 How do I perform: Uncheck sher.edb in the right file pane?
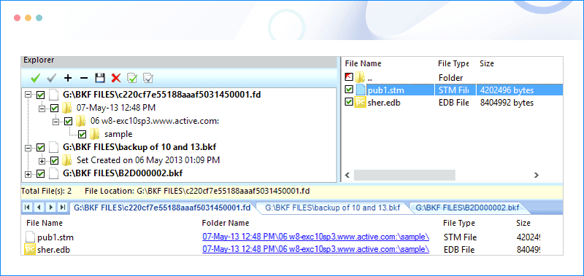349,102
